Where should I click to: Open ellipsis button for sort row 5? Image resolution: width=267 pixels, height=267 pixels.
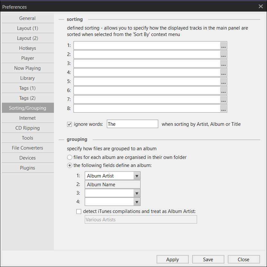[x=223, y=81]
